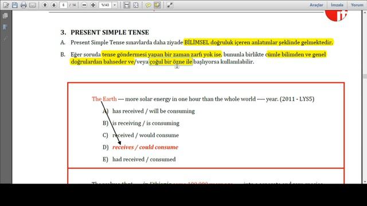The image size is (367, 206).
Task: Click the red words "The Earth"
Action: 104,99
